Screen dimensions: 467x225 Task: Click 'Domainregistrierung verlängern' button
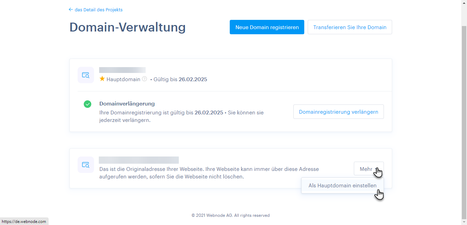click(338, 112)
